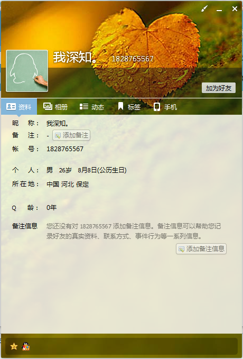The image size is (243, 359).
Task: Switch to the 动态 feed tab
Action: 92,107
